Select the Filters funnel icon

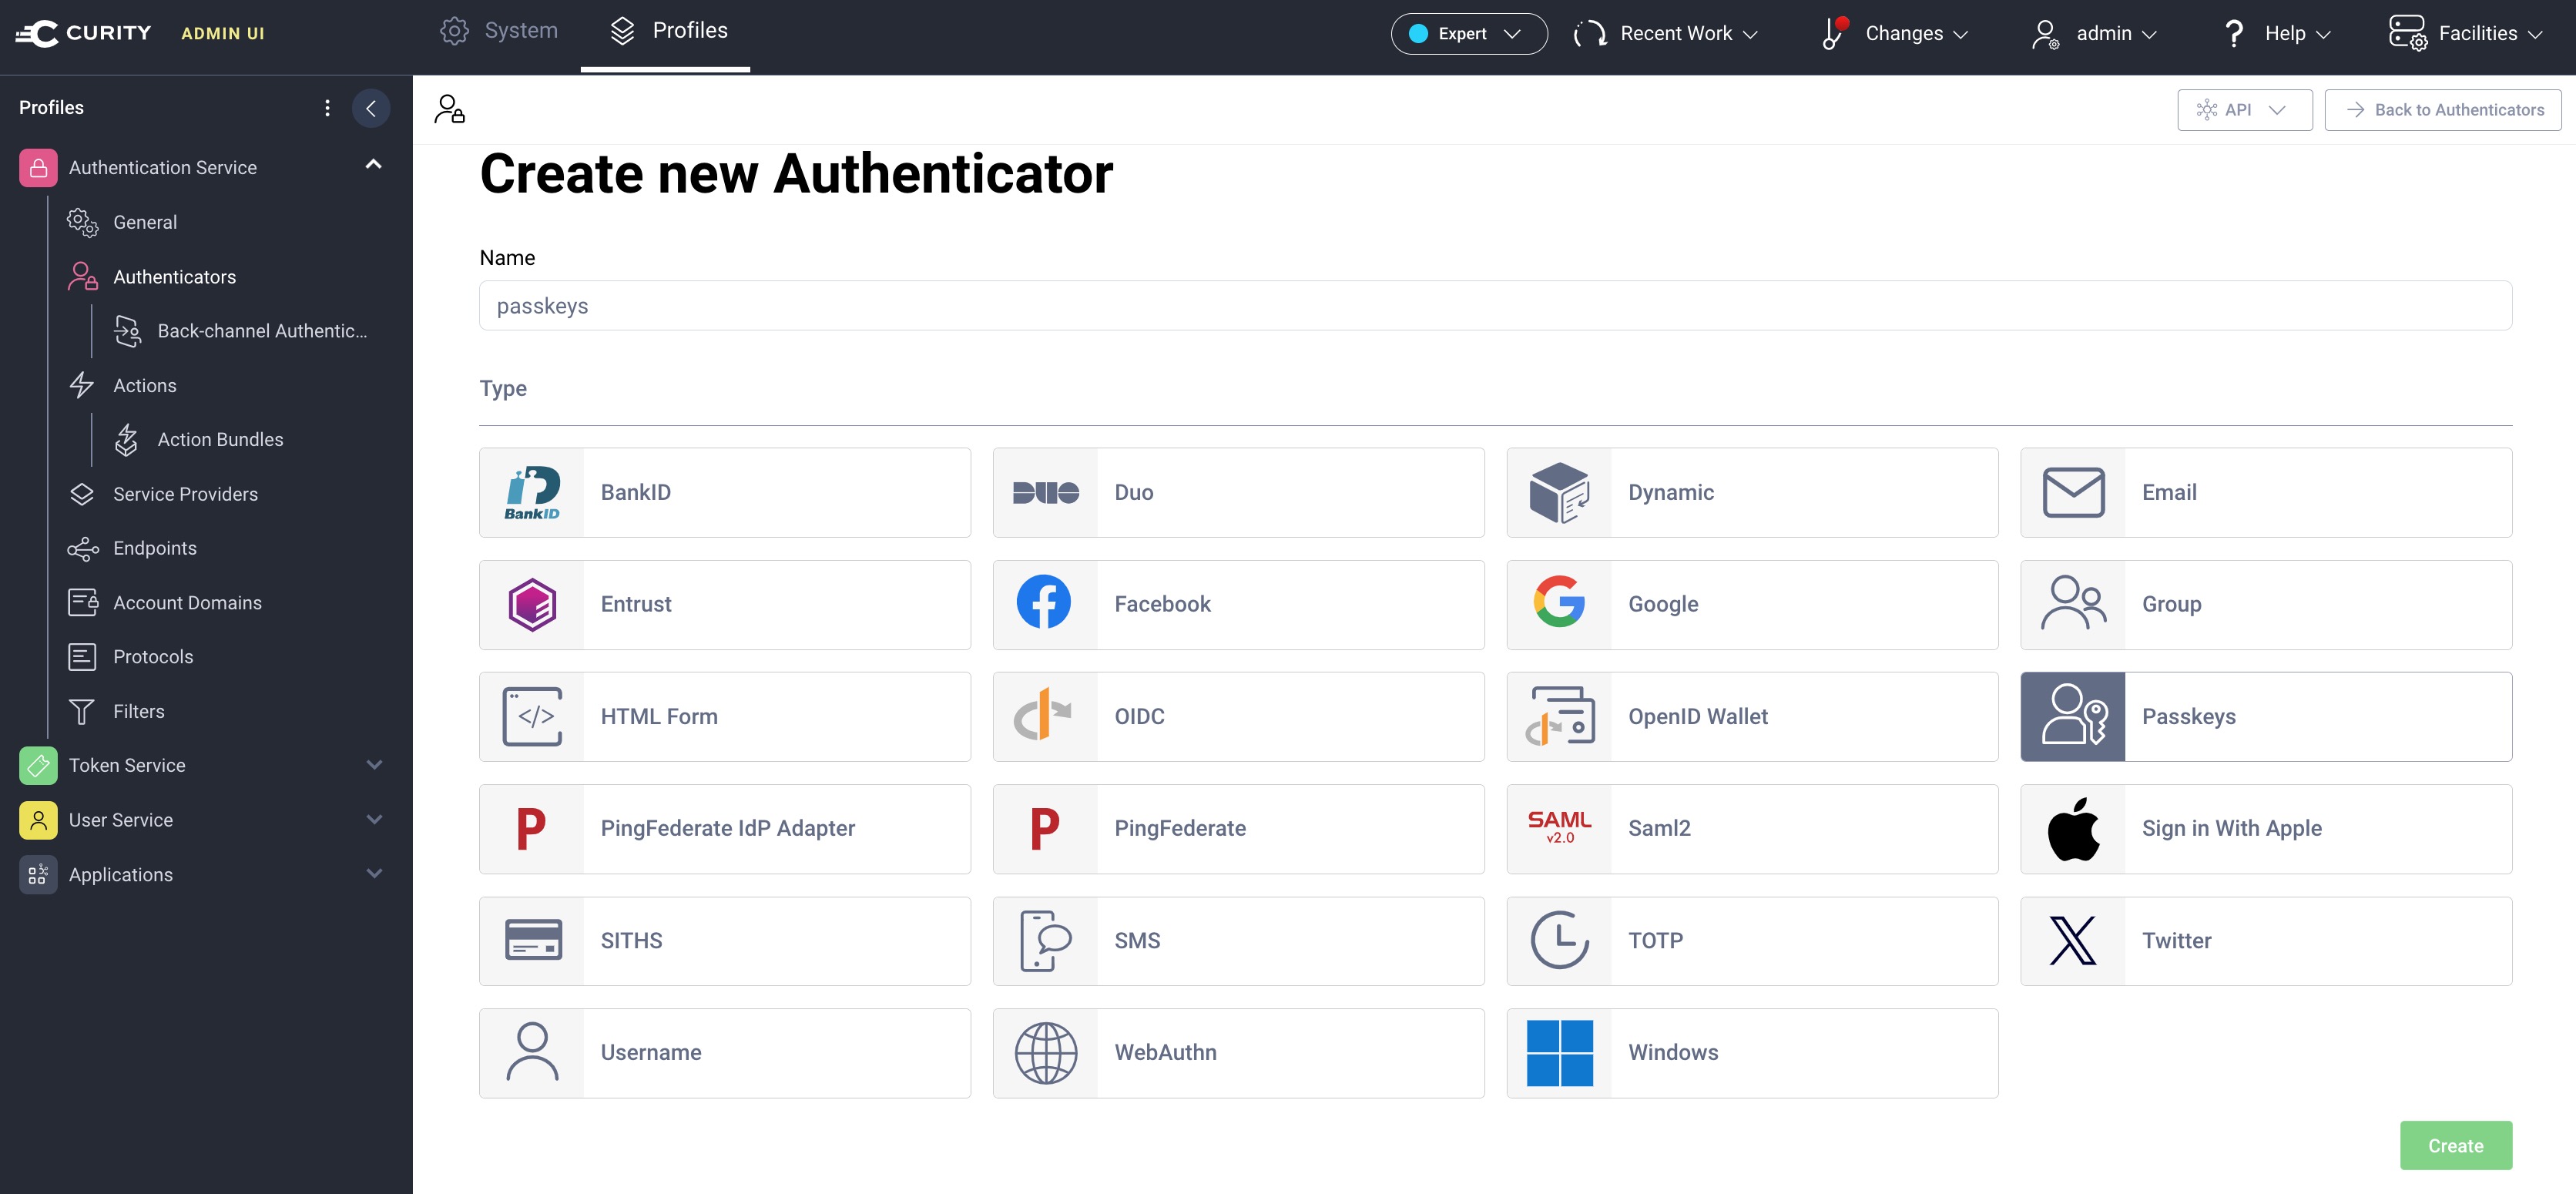(x=83, y=711)
